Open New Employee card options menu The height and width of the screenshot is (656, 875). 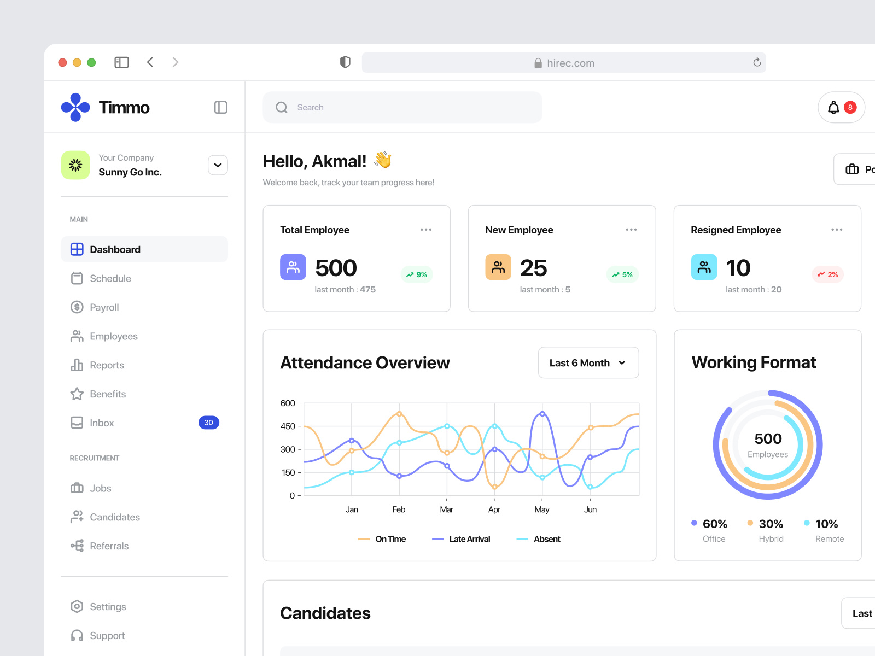[x=631, y=230]
